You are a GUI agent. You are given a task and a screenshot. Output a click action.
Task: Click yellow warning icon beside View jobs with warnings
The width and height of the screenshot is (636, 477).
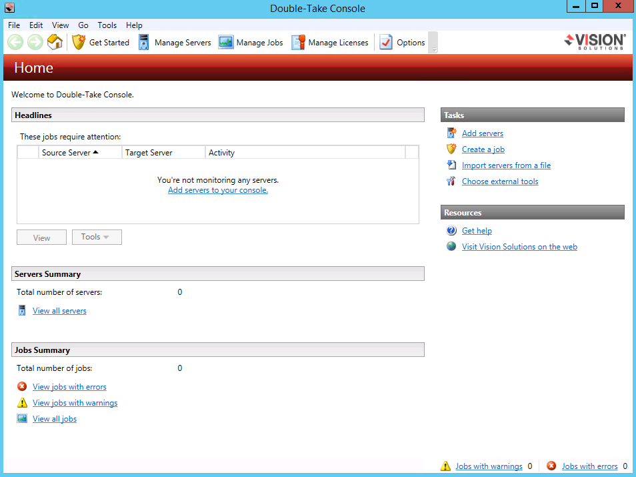(x=22, y=402)
